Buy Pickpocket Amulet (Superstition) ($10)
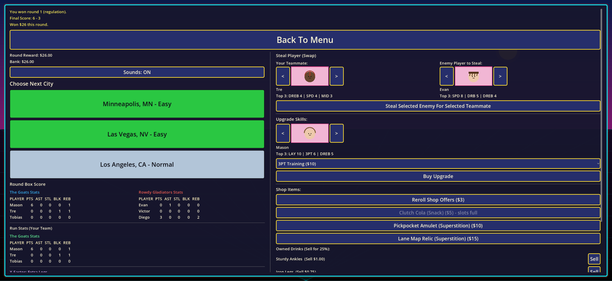 438,226
